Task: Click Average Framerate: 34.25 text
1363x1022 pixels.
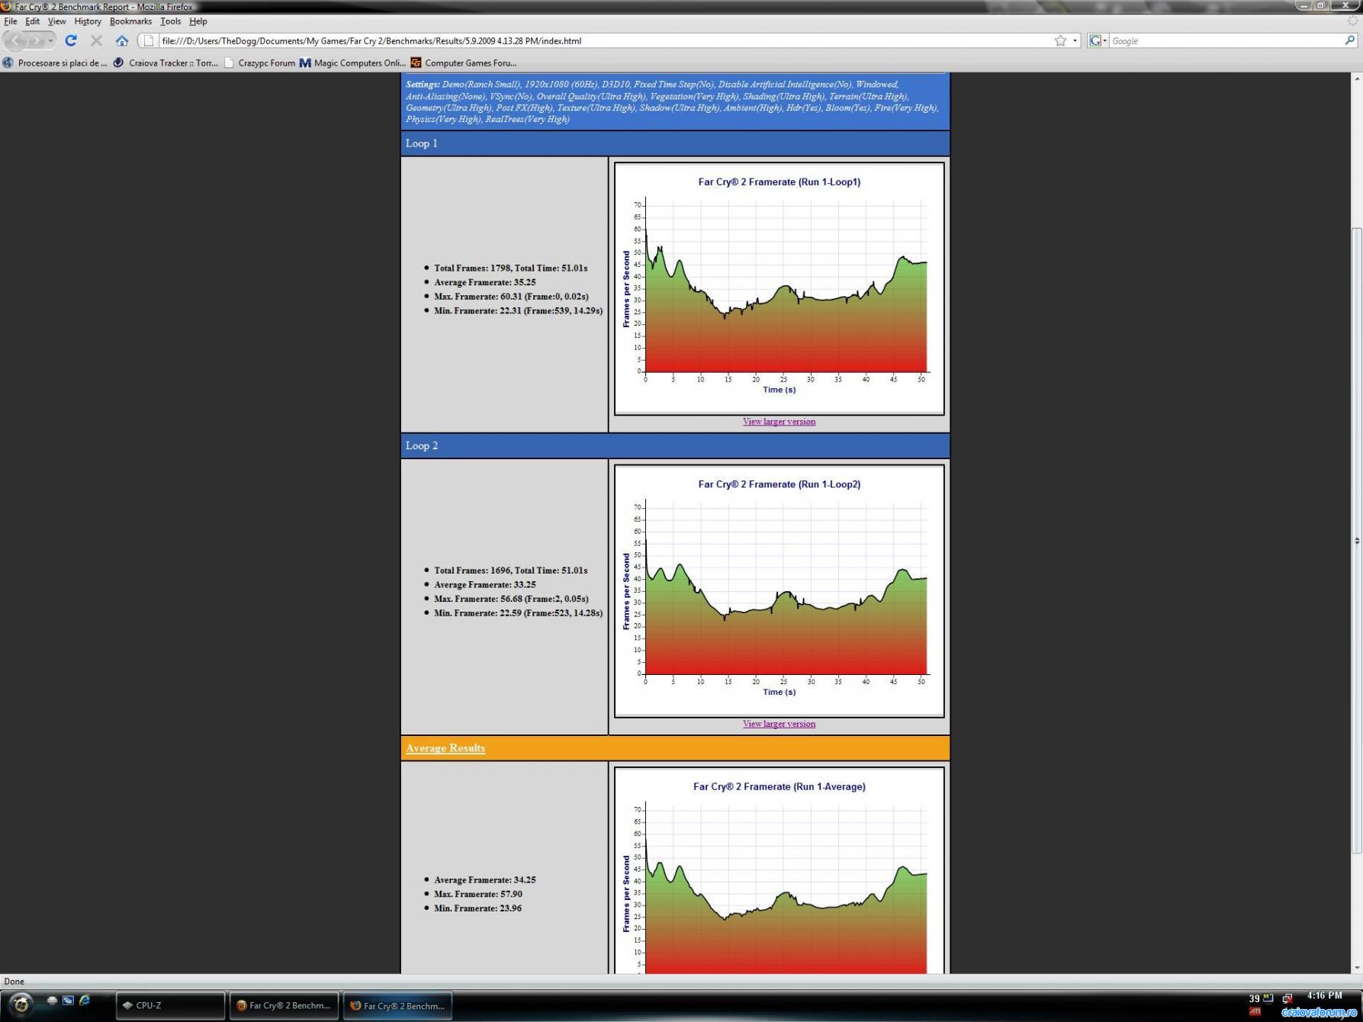Action: (x=484, y=880)
